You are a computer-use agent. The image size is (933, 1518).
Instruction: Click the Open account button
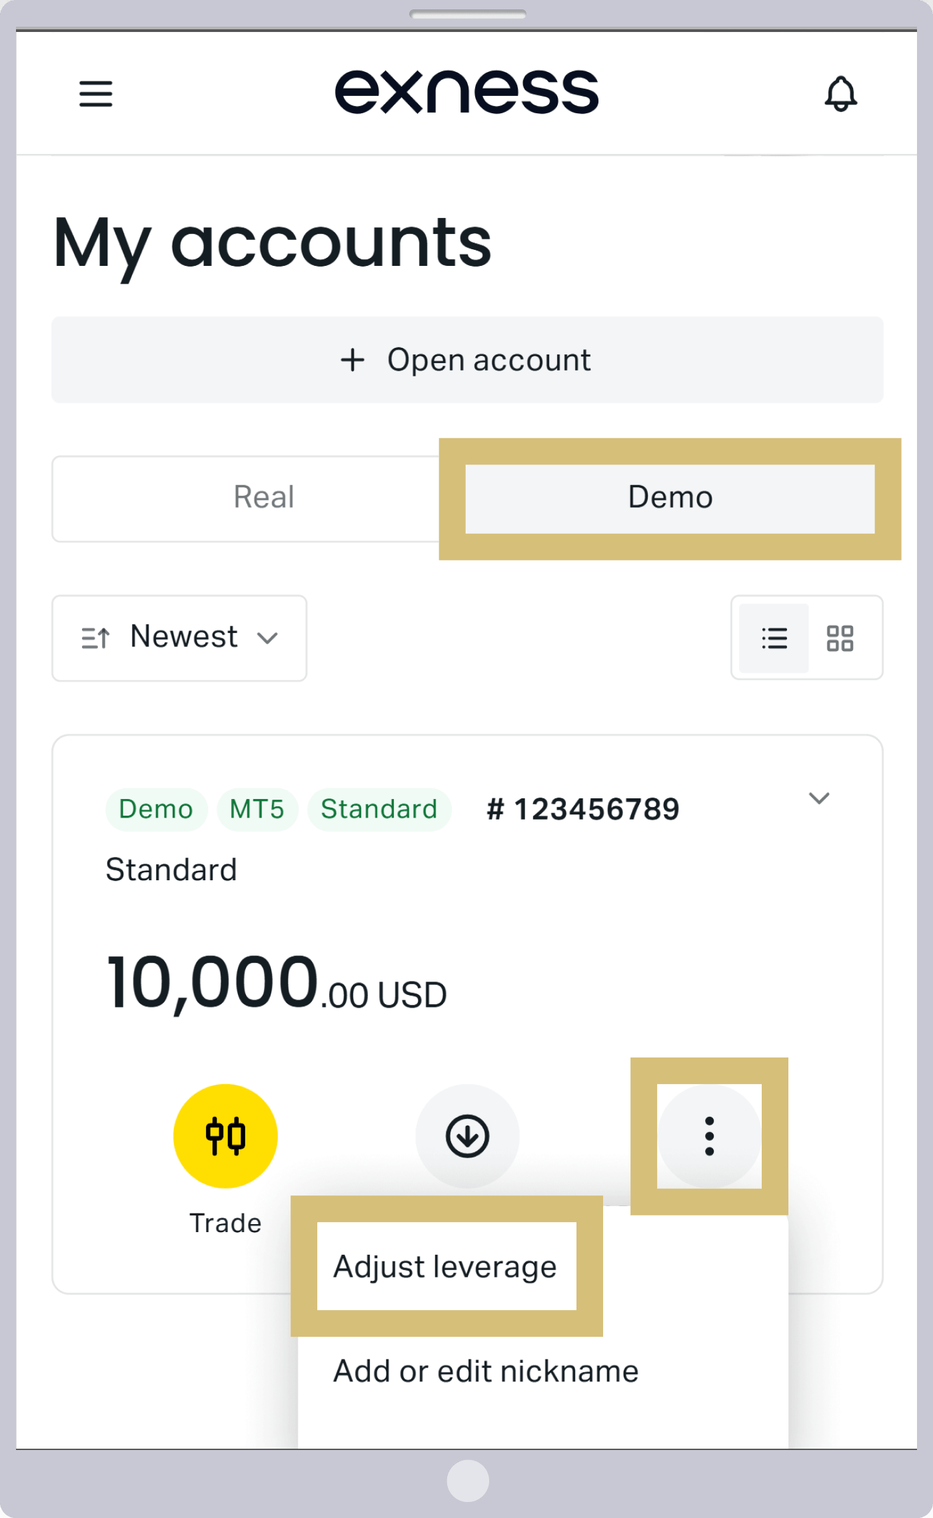pyautogui.click(x=467, y=360)
